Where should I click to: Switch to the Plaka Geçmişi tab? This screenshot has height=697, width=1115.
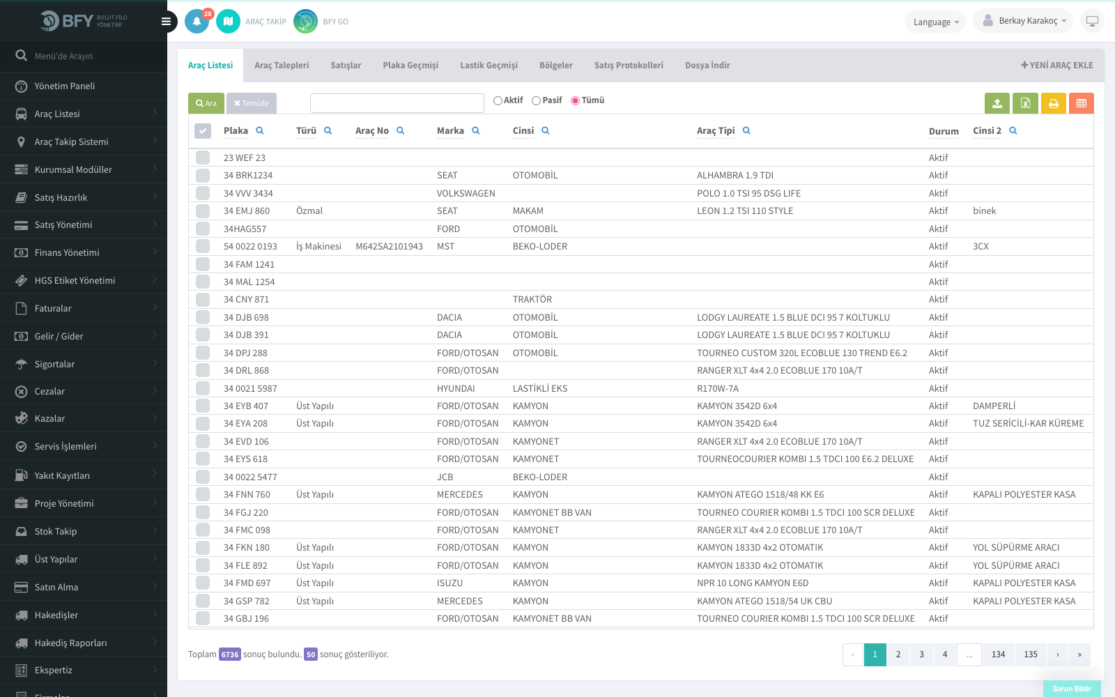(x=410, y=66)
